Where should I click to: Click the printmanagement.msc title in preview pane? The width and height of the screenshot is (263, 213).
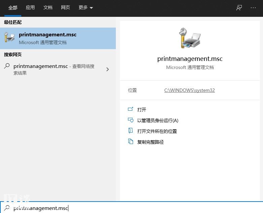[190, 59]
